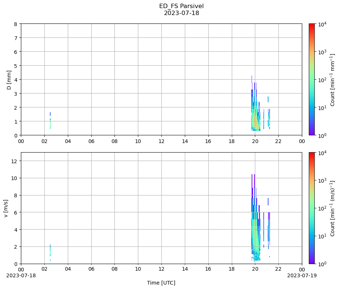Click tick label '6' on the v [m/s] axis
340x289 pixels.
coord(16,212)
